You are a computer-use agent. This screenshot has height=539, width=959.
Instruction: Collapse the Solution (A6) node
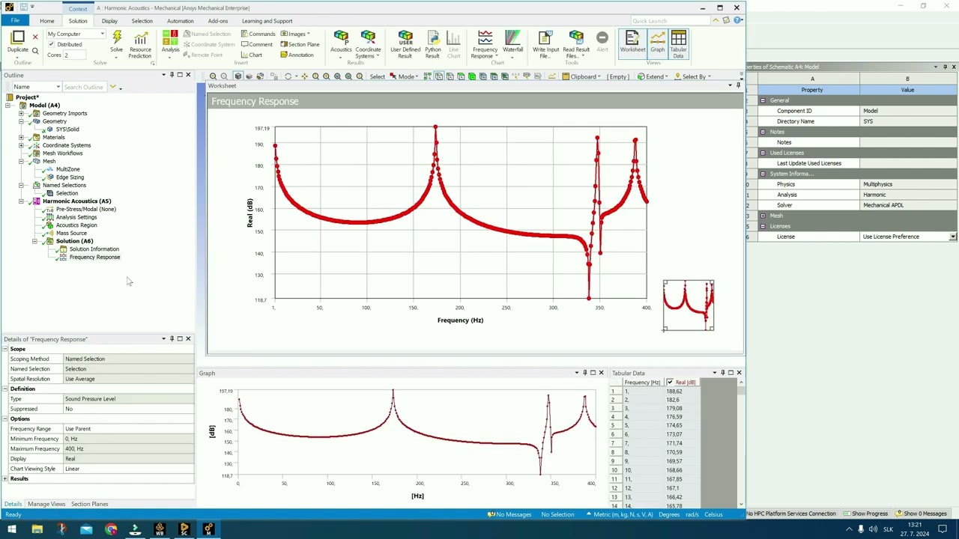click(x=34, y=241)
